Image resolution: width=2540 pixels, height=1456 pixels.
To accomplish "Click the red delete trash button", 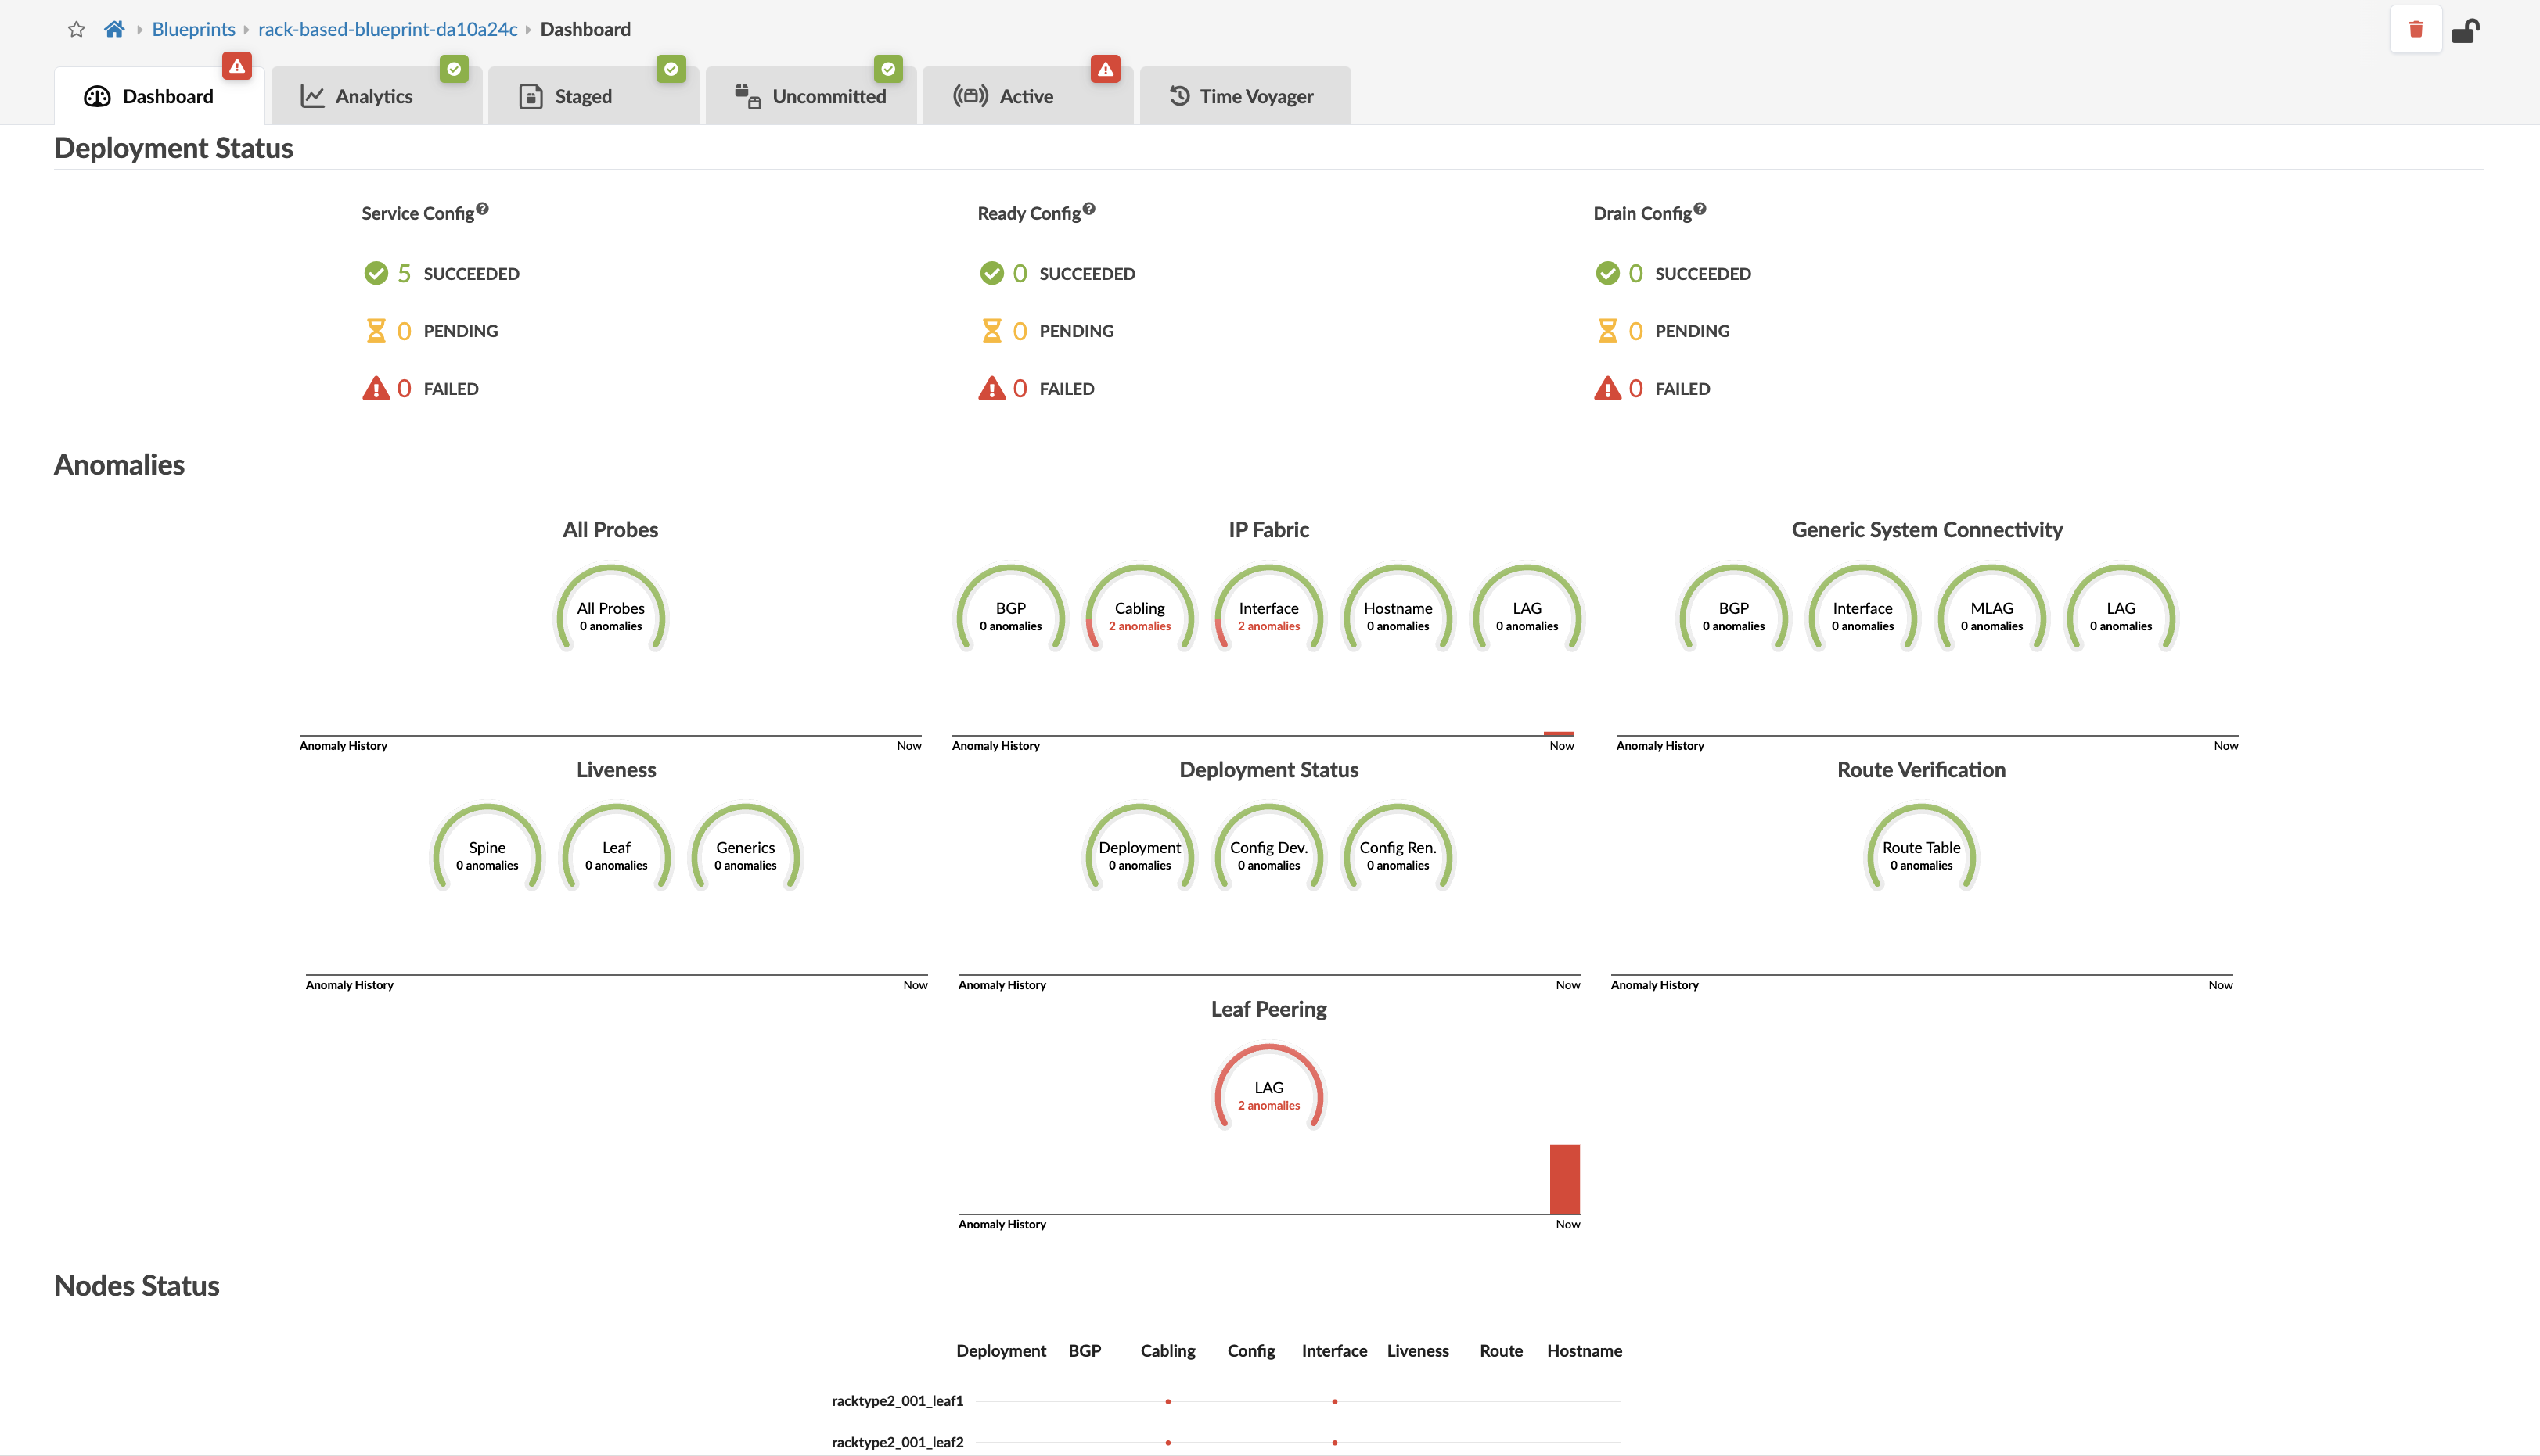I will (2415, 29).
